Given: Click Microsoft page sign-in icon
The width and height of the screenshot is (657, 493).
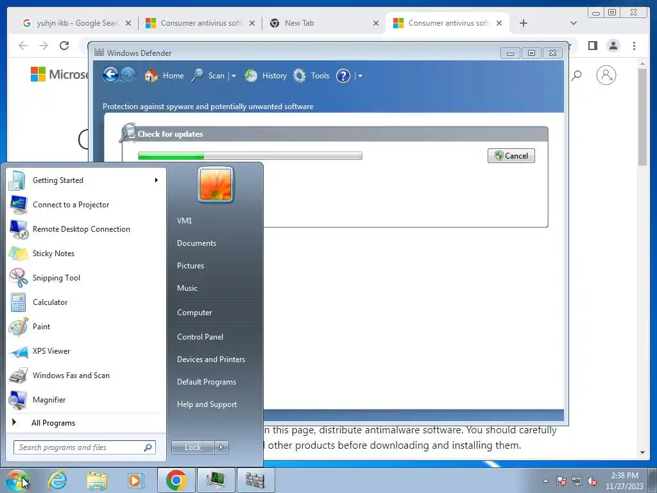Looking at the screenshot, I should [606, 75].
